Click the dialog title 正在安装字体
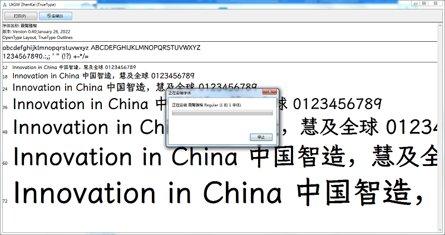 pyautogui.click(x=180, y=93)
